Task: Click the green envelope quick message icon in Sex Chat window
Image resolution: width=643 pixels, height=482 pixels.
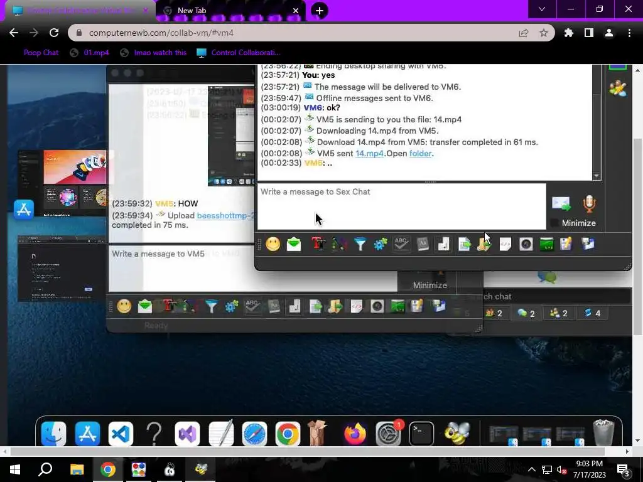Action: pyautogui.click(x=294, y=244)
